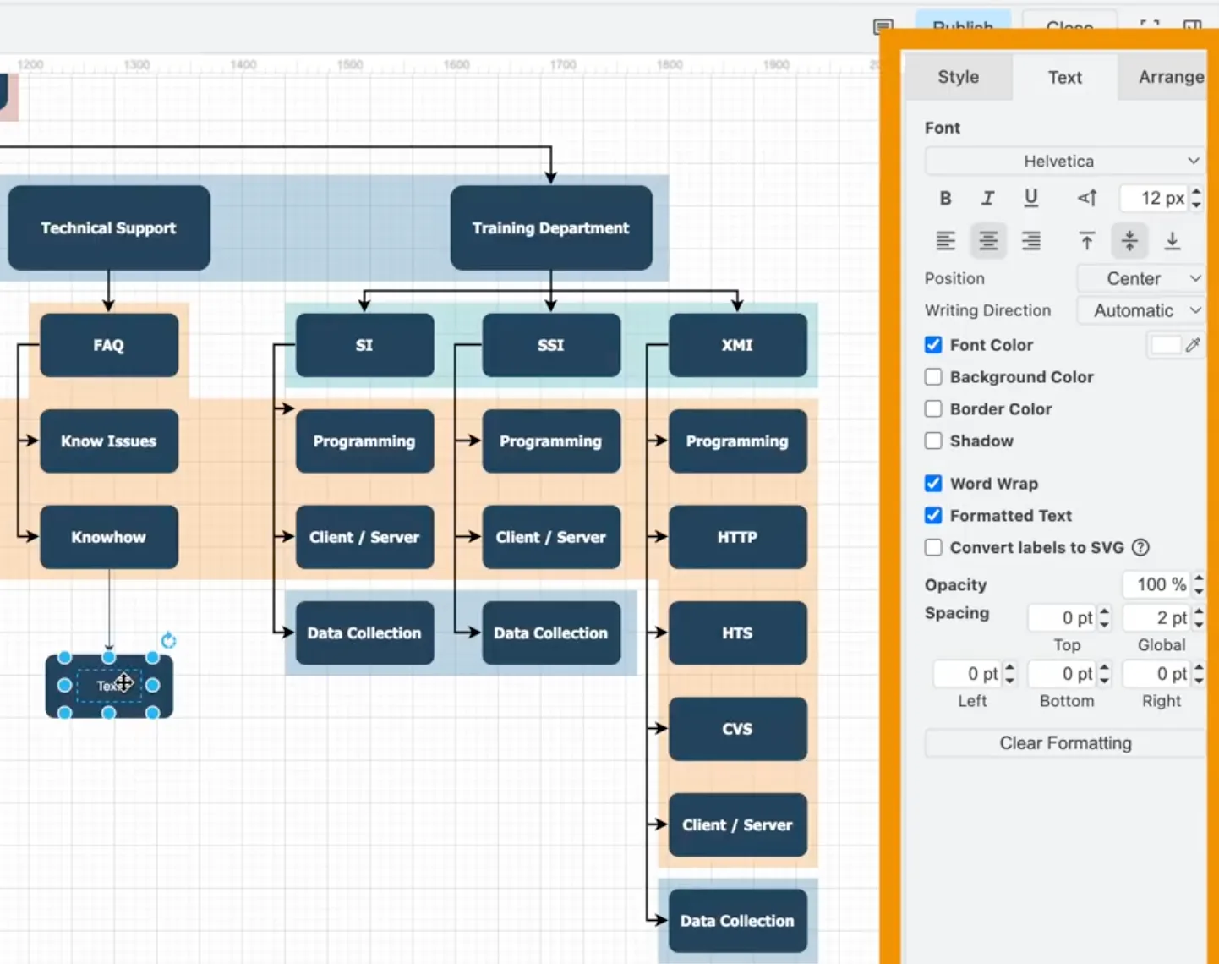Open the Position dropdown set to Center
Screen dimensions: 1219x964
tap(1140, 278)
